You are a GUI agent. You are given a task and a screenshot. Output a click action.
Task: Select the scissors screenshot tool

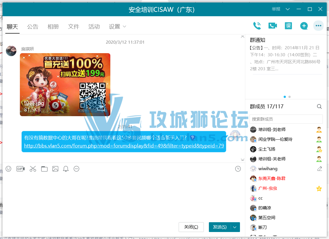pyautogui.click(x=33, y=169)
